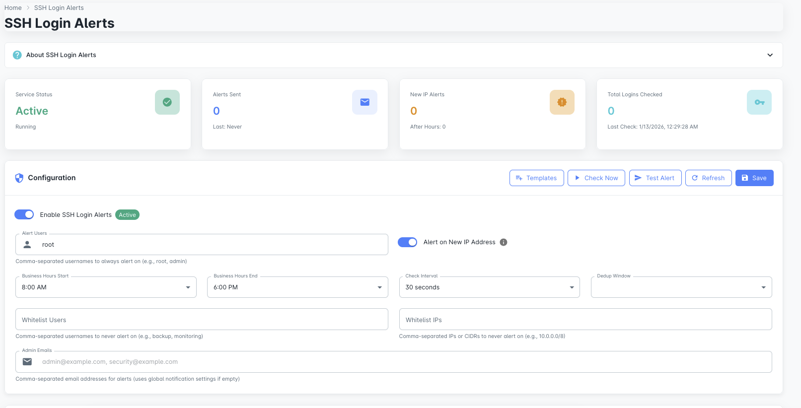Refresh the configuration
This screenshot has height=408, width=801.
click(709, 178)
